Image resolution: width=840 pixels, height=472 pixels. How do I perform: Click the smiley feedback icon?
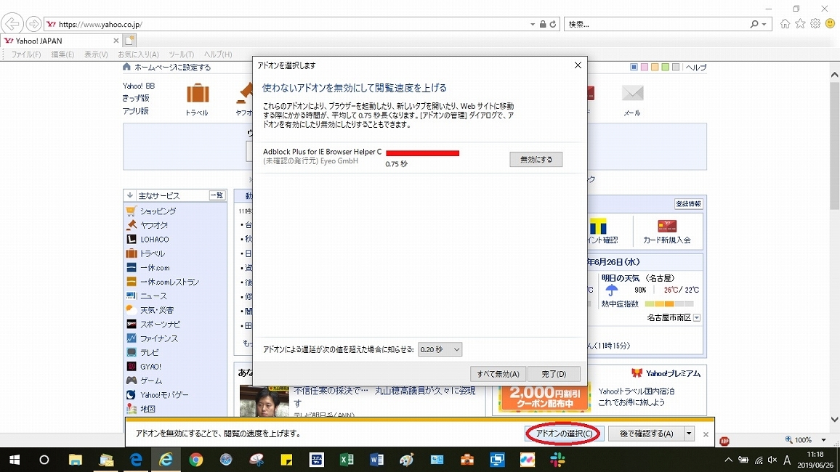point(831,23)
